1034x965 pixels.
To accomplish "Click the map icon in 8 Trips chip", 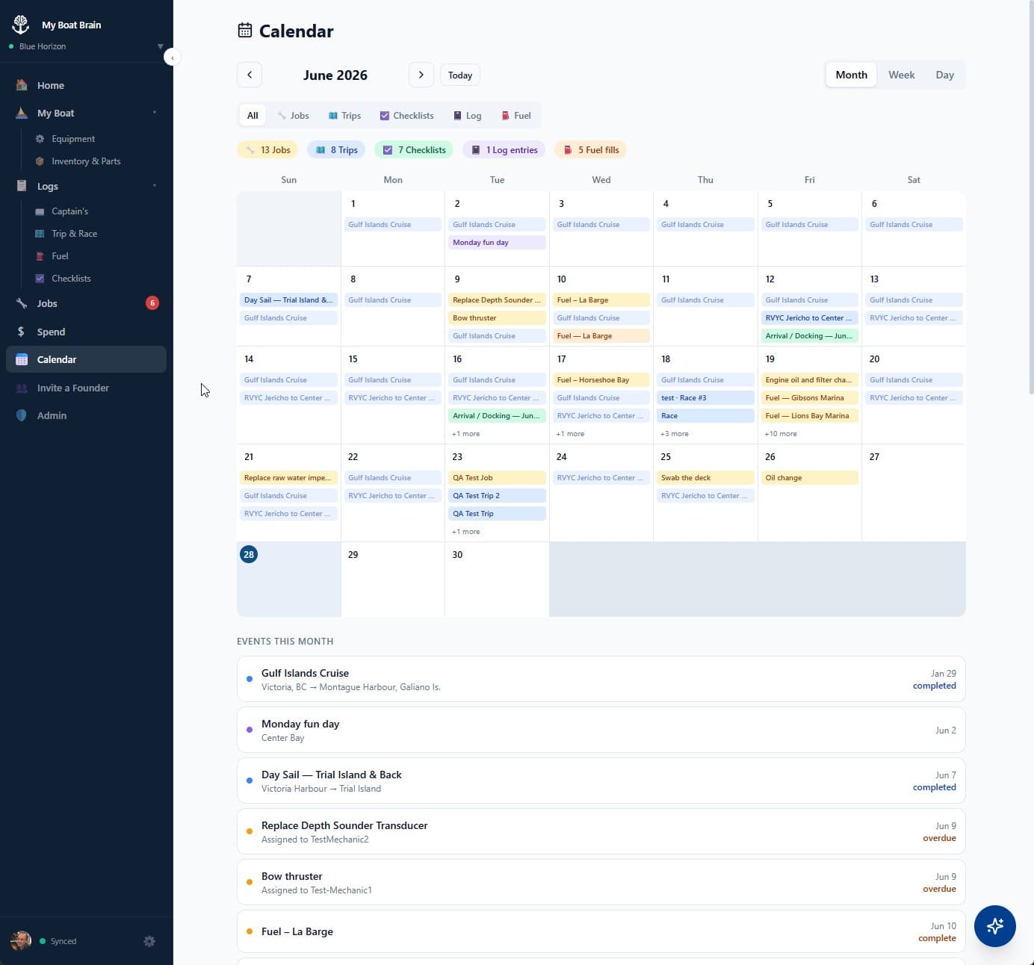I will tap(321, 150).
